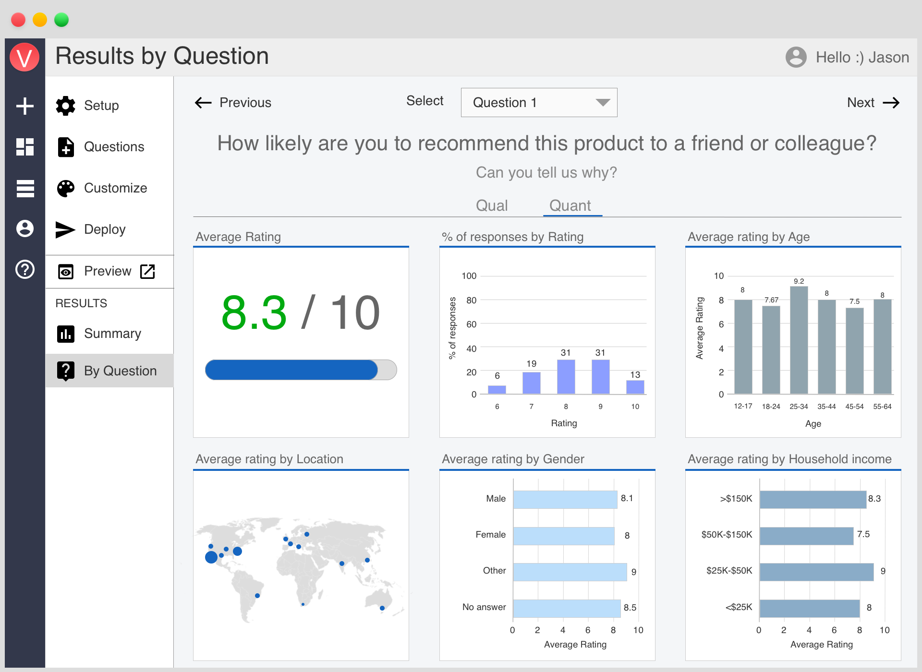Click the list lines icon in sidebar
Viewport: 922px width, 672px height.
pyautogui.click(x=25, y=188)
